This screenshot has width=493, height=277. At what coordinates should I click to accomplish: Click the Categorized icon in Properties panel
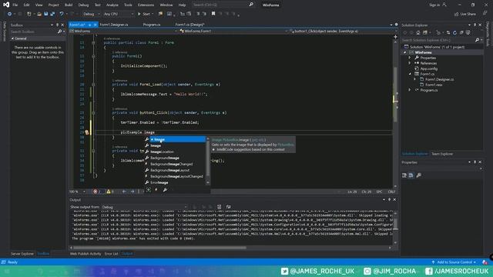point(404,175)
